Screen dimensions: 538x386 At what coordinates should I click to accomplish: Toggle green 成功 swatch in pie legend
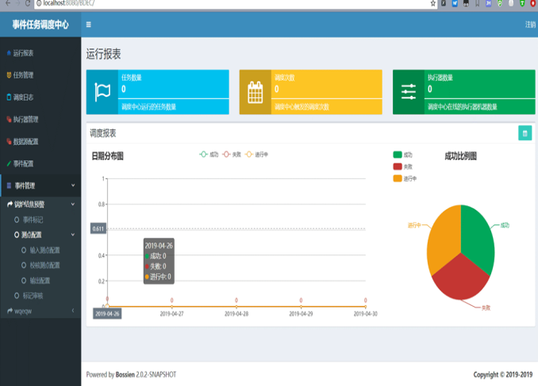[398, 155]
